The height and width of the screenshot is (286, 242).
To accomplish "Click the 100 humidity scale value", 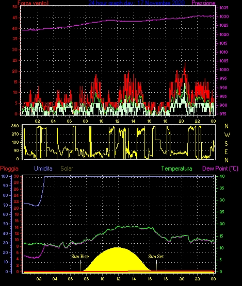I will click(x=5, y=176).
